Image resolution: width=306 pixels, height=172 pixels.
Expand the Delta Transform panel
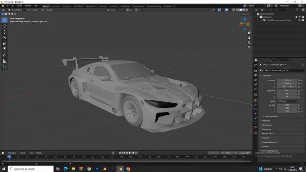pyautogui.click(x=271, y=117)
